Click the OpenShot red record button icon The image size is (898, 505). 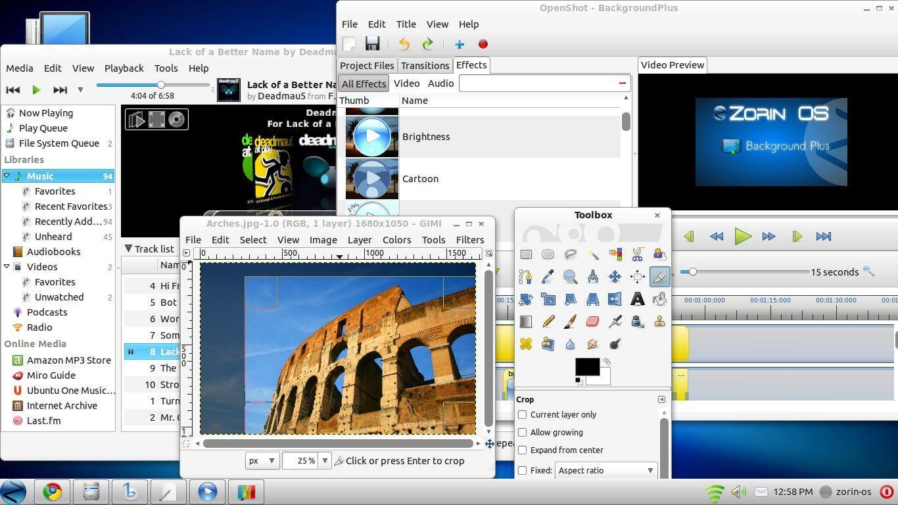[483, 44]
